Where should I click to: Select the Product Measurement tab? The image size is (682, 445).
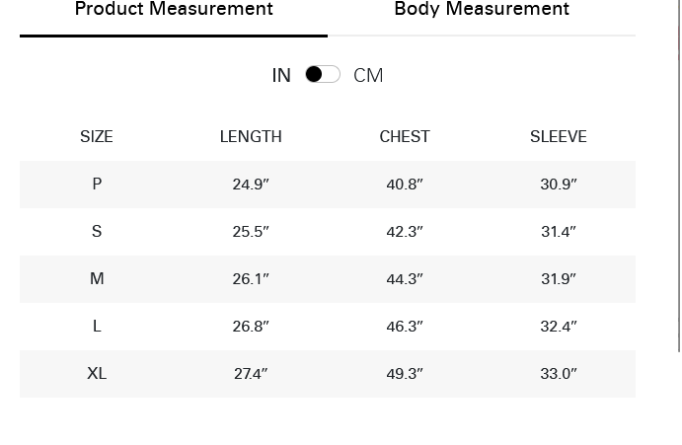tap(174, 9)
